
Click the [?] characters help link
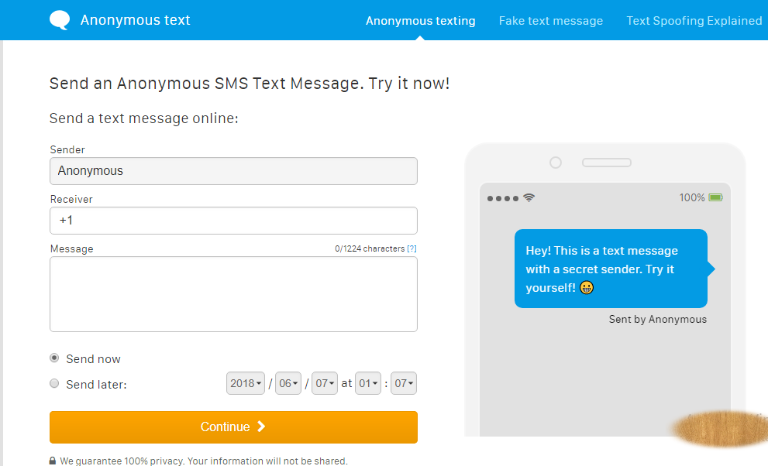click(412, 248)
